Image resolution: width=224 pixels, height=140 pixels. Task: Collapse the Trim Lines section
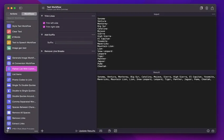pyautogui.click(x=42, y=16)
